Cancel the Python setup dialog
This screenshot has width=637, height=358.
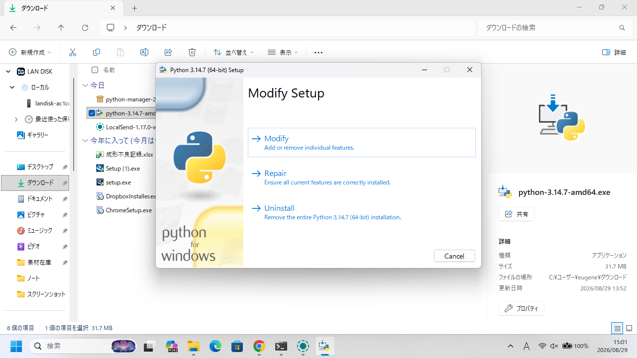click(454, 256)
